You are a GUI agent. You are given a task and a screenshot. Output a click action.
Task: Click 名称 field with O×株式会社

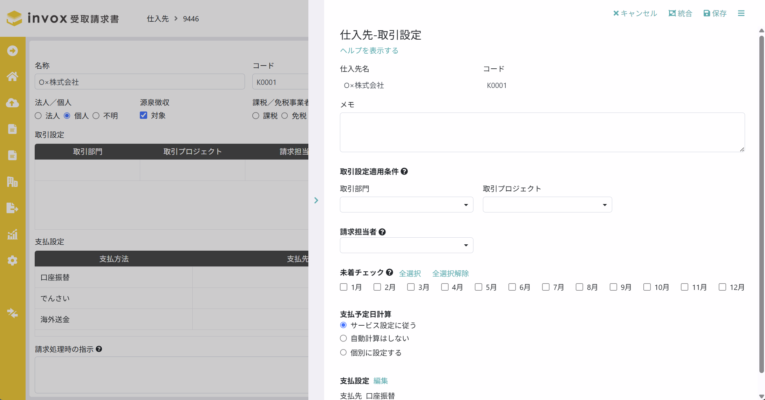point(139,82)
